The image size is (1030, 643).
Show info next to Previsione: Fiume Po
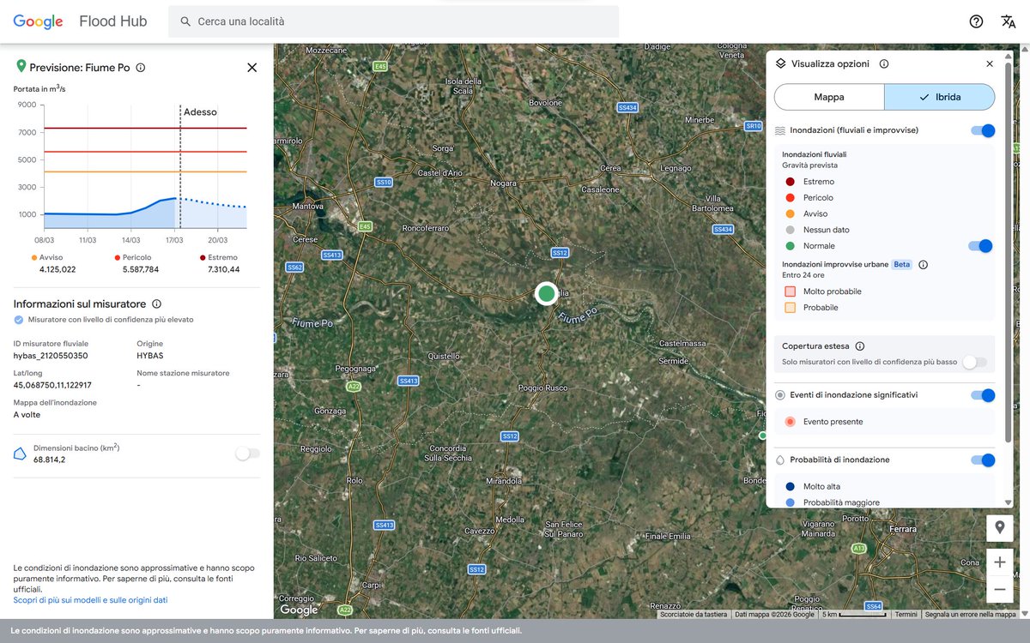[141, 67]
